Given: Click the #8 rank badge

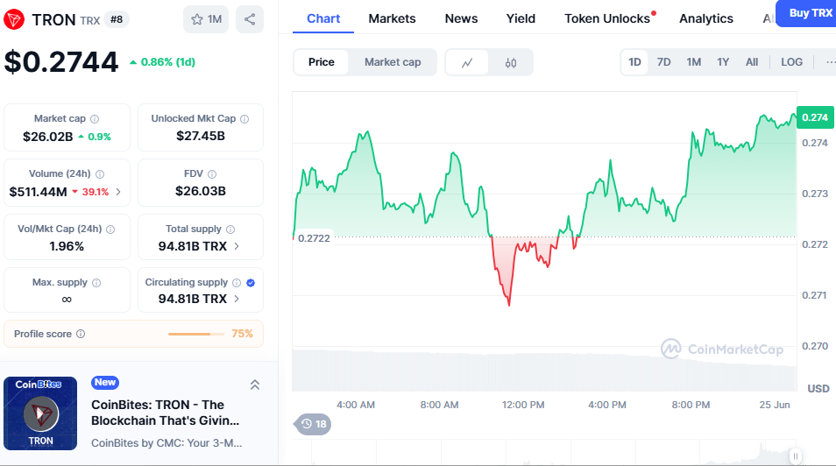Looking at the screenshot, I should coord(117,20).
